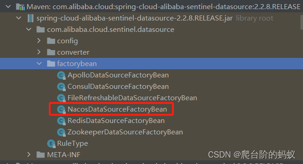
Task: Expand the config folder
Action: point(39,41)
